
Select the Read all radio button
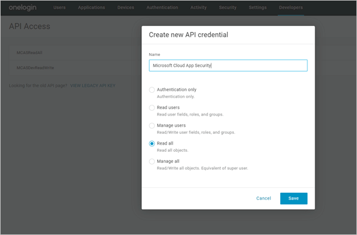152,143
